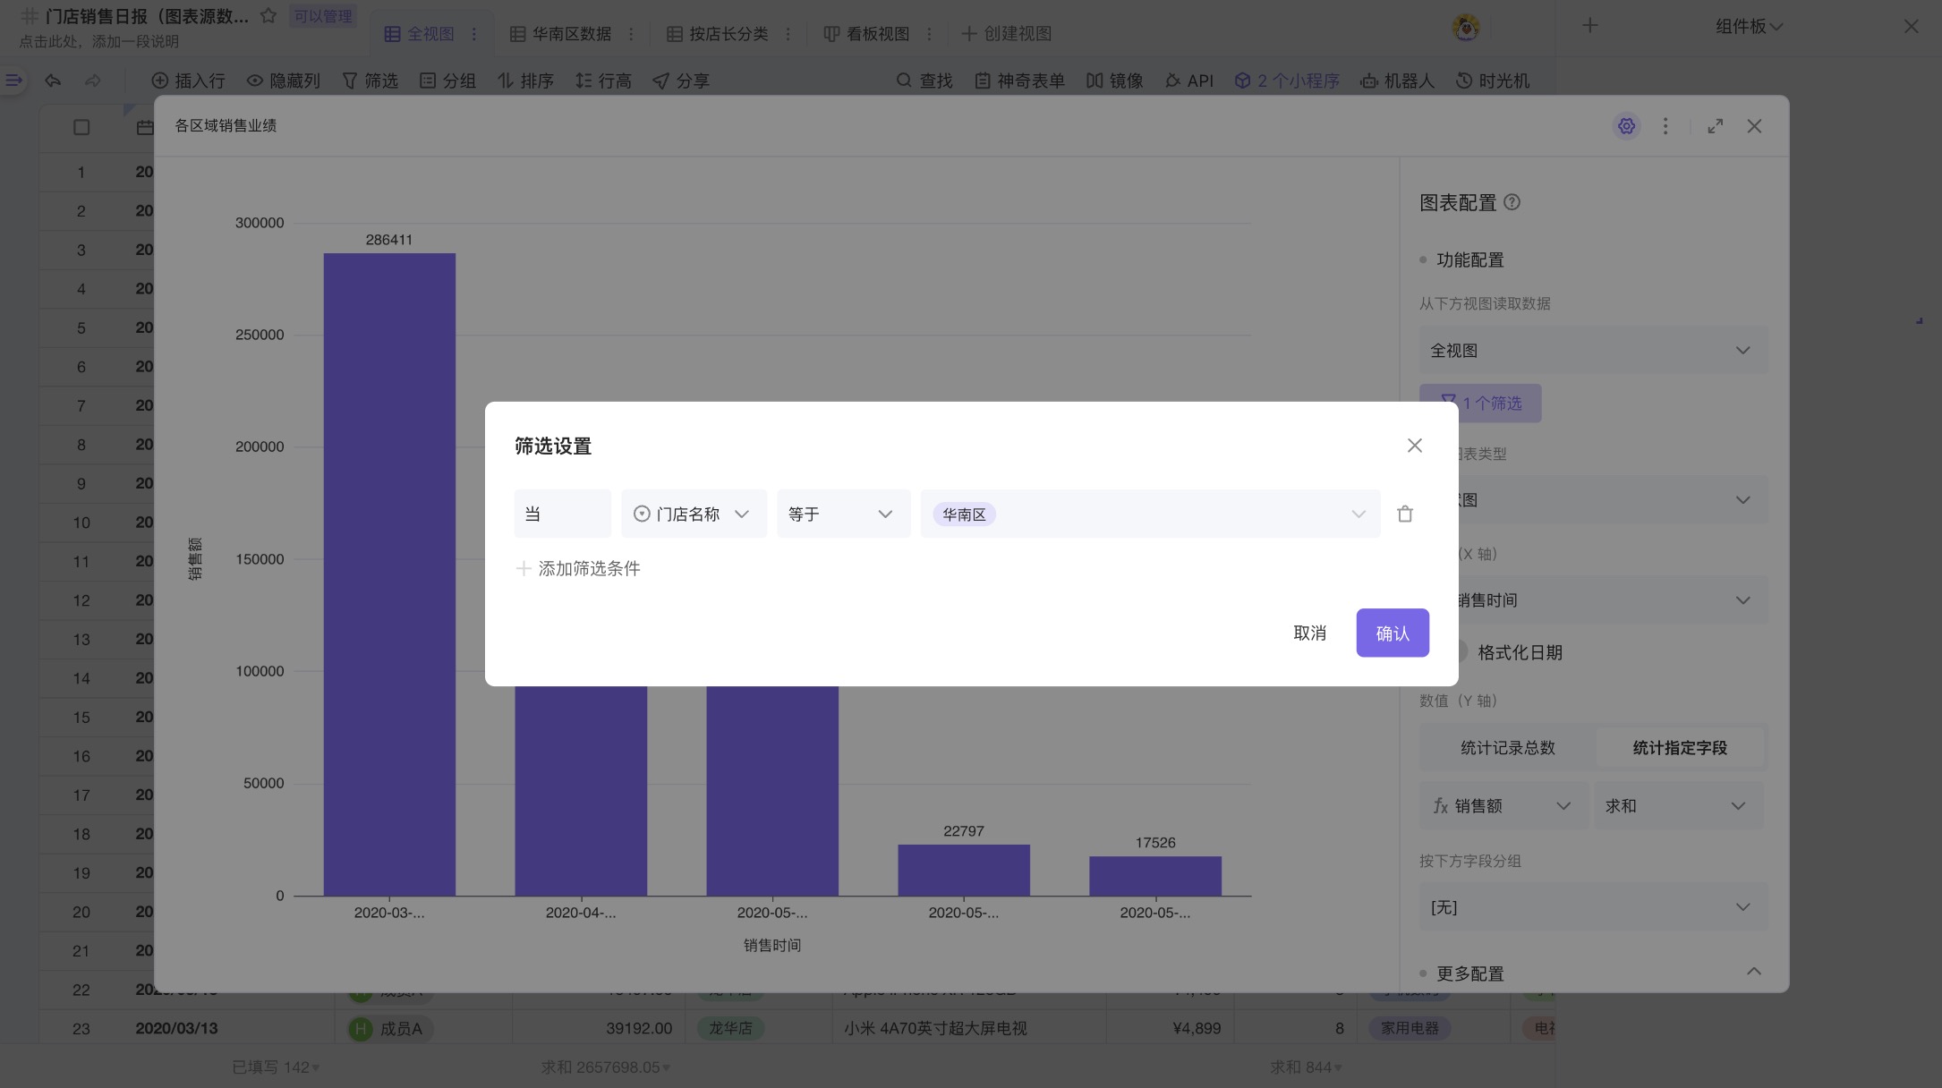Image resolution: width=1942 pixels, height=1088 pixels.
Task: Select 统计指定字段 option
Action: [x=1679, y=747]
